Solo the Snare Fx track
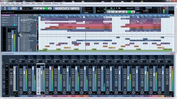The image size is (177, 99). (25, 25)
